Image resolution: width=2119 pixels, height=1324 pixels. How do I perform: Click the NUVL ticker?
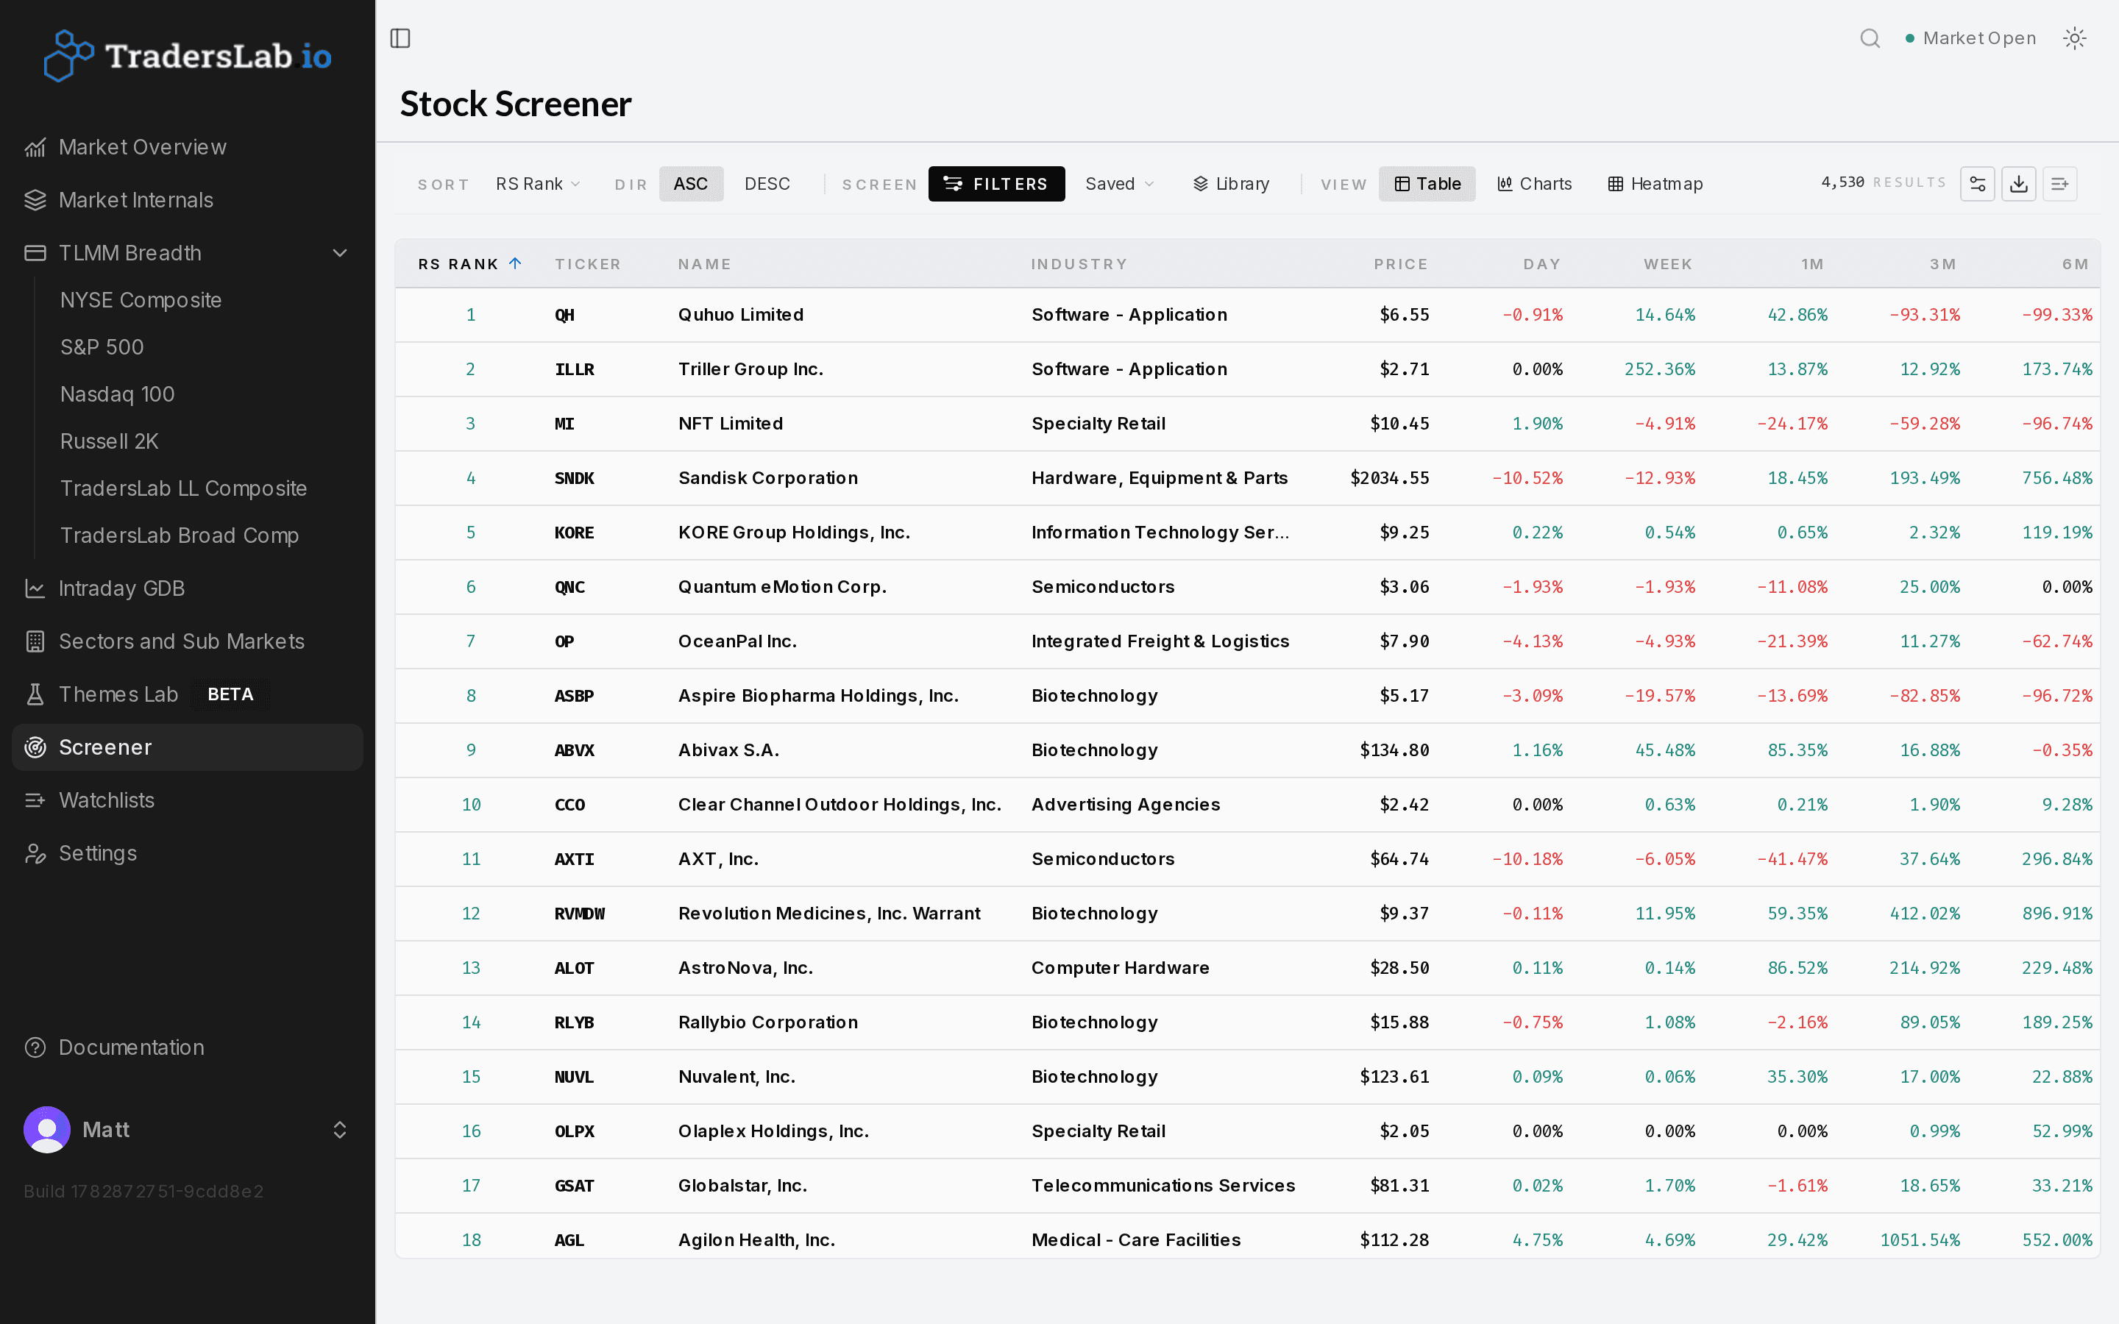click(575, 1077)
